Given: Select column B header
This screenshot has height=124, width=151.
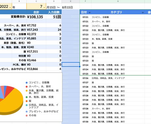Looking at the screenshot, I should (19, 1).
